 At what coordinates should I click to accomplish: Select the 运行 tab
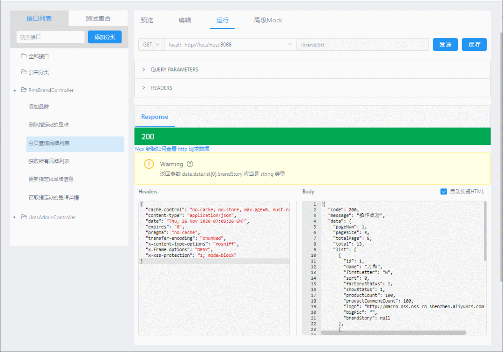(x=222, y=20)
